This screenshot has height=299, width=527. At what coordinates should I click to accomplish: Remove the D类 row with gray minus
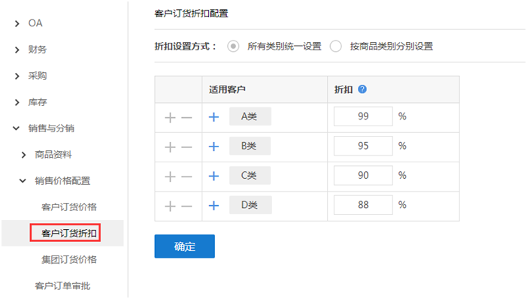(186, 207)
